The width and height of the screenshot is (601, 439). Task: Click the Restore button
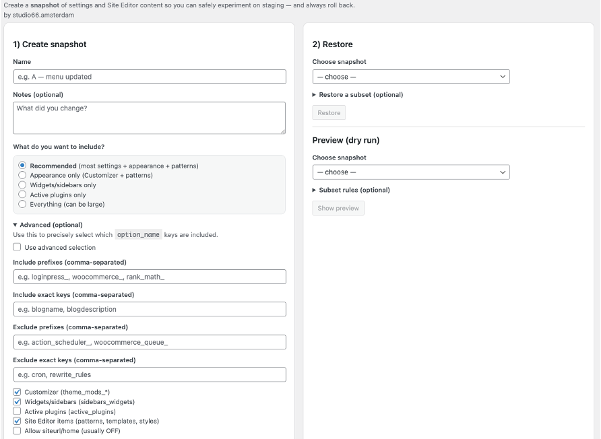(328, 112)
